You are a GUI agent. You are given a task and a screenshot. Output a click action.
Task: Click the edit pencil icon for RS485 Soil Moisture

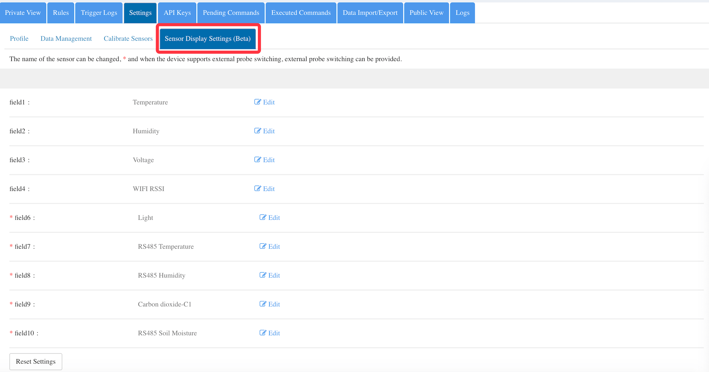[263, 333]
